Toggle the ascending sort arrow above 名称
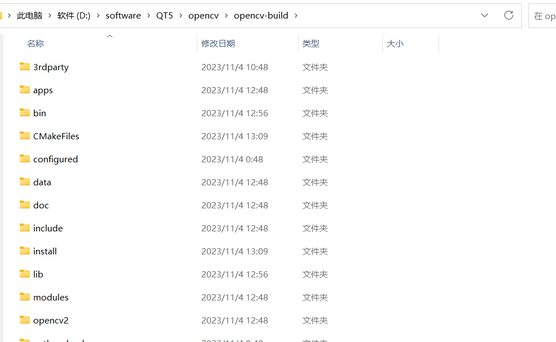Viewport: 556px width, 342px height. pos(110,36)
